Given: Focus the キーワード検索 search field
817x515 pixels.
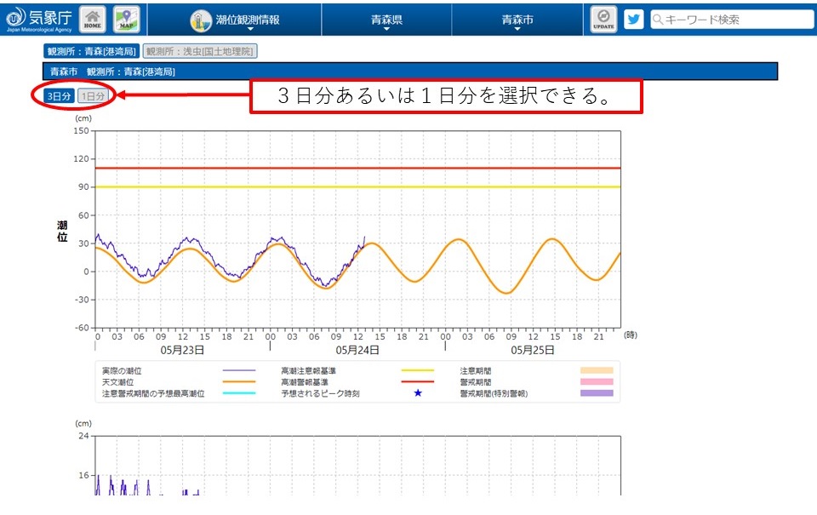Looking at the screenshot, I should click(736, 20).
